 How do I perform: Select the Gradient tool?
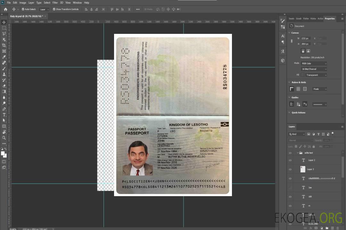point(4,92)
